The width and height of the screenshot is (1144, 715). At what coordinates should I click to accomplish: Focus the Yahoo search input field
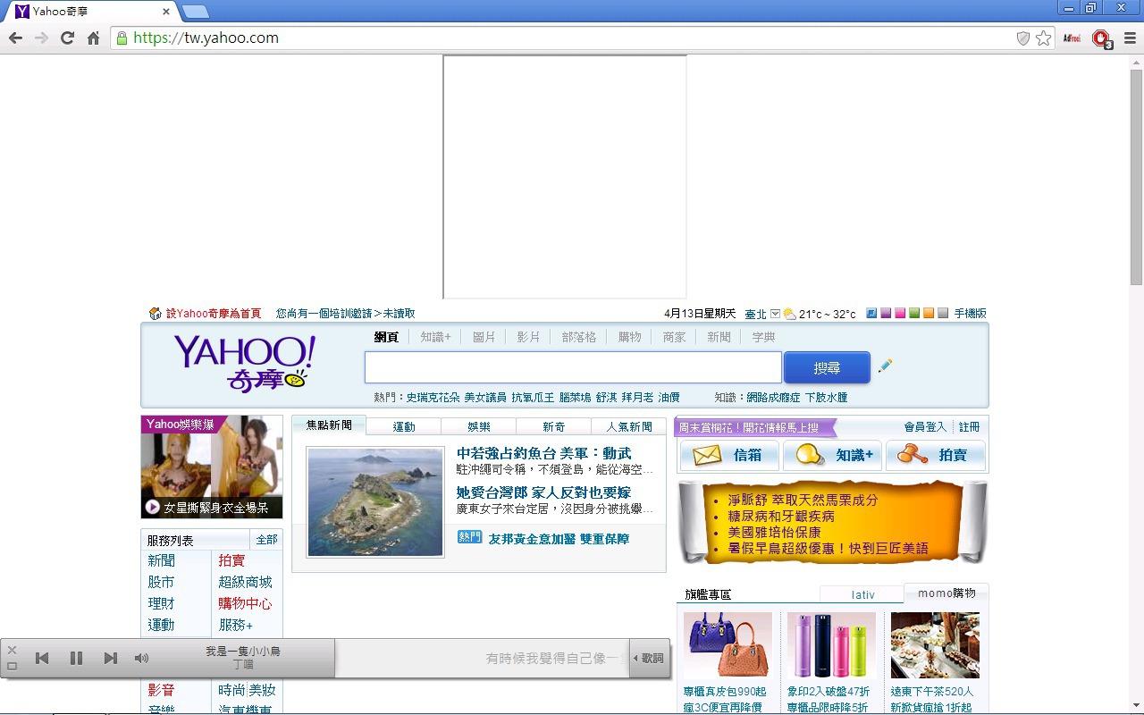coord(573,367)
